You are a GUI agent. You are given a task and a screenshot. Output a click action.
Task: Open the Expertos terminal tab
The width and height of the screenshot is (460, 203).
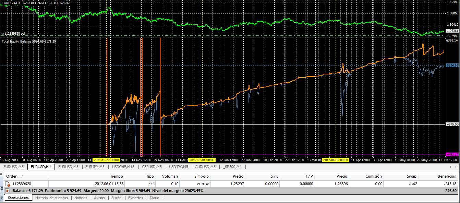(135, 198)
